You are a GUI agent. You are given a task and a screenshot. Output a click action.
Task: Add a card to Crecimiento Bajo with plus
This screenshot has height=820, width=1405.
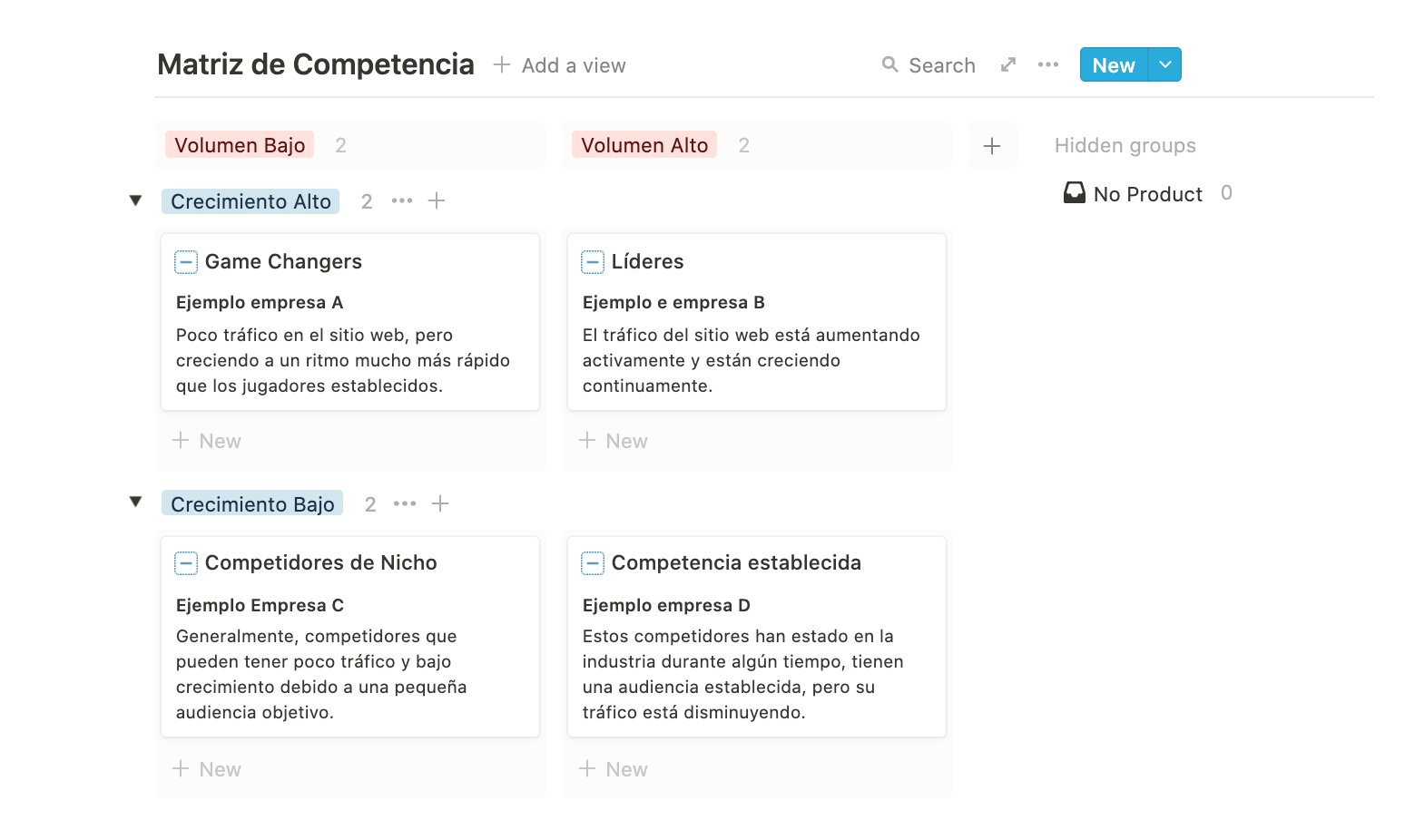point(440,503)
